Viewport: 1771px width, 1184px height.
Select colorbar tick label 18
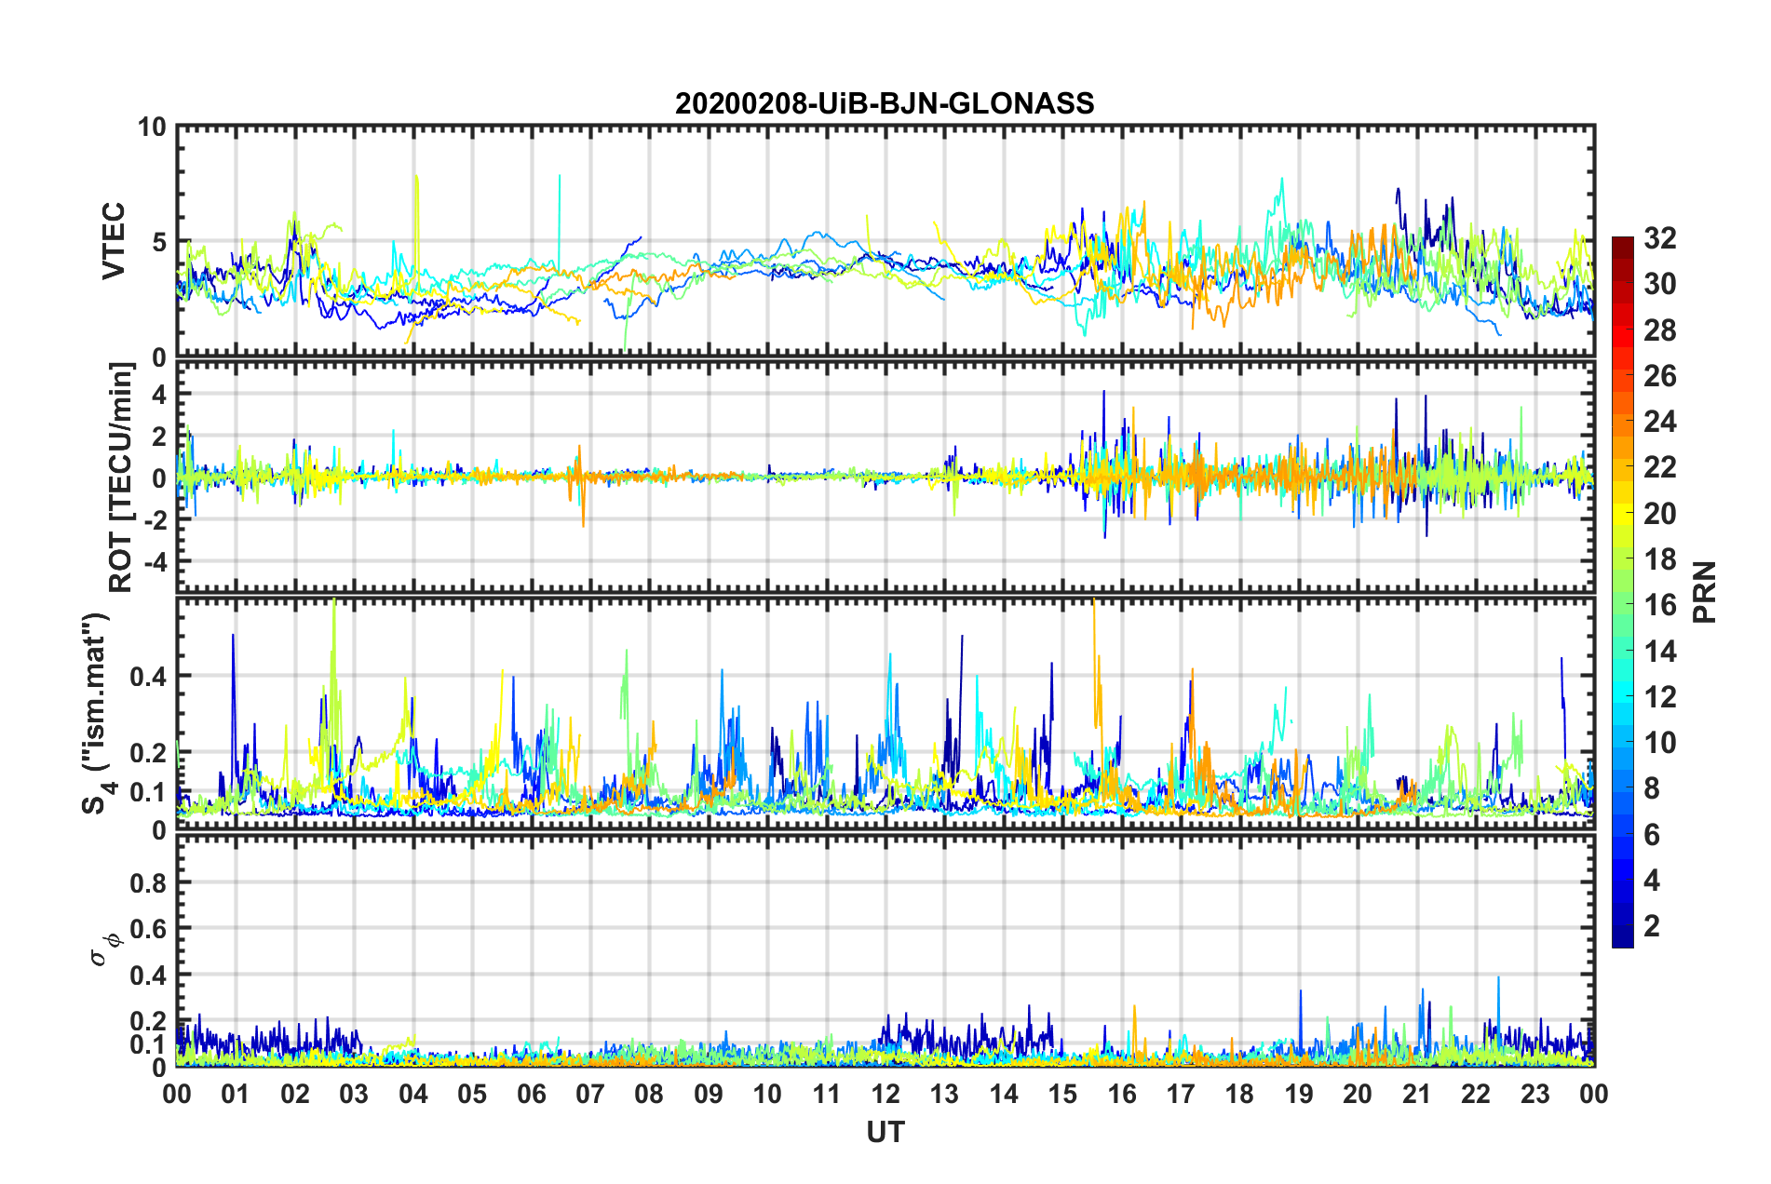click(x=1659, y=559)
